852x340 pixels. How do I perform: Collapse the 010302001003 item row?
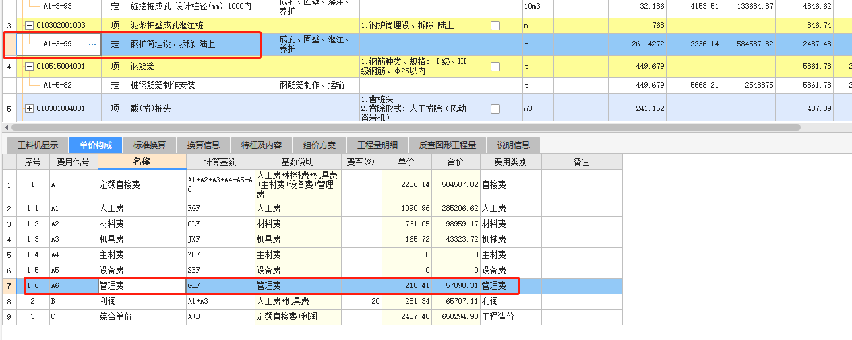click(x=29, y=26)
